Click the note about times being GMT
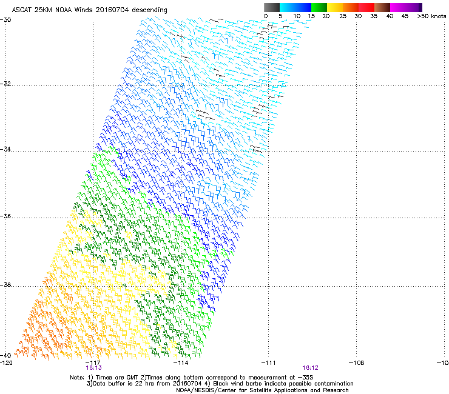 click(x=192, y=378)
